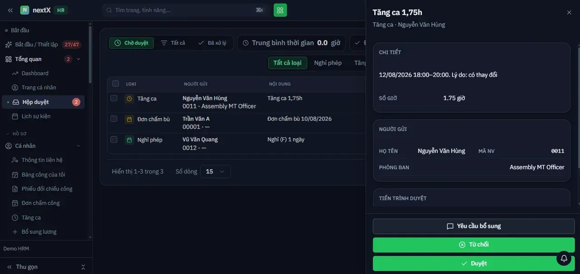This screenshot has width=580, height=274.
Task: Click the Từ chối button
Action: 474,245
